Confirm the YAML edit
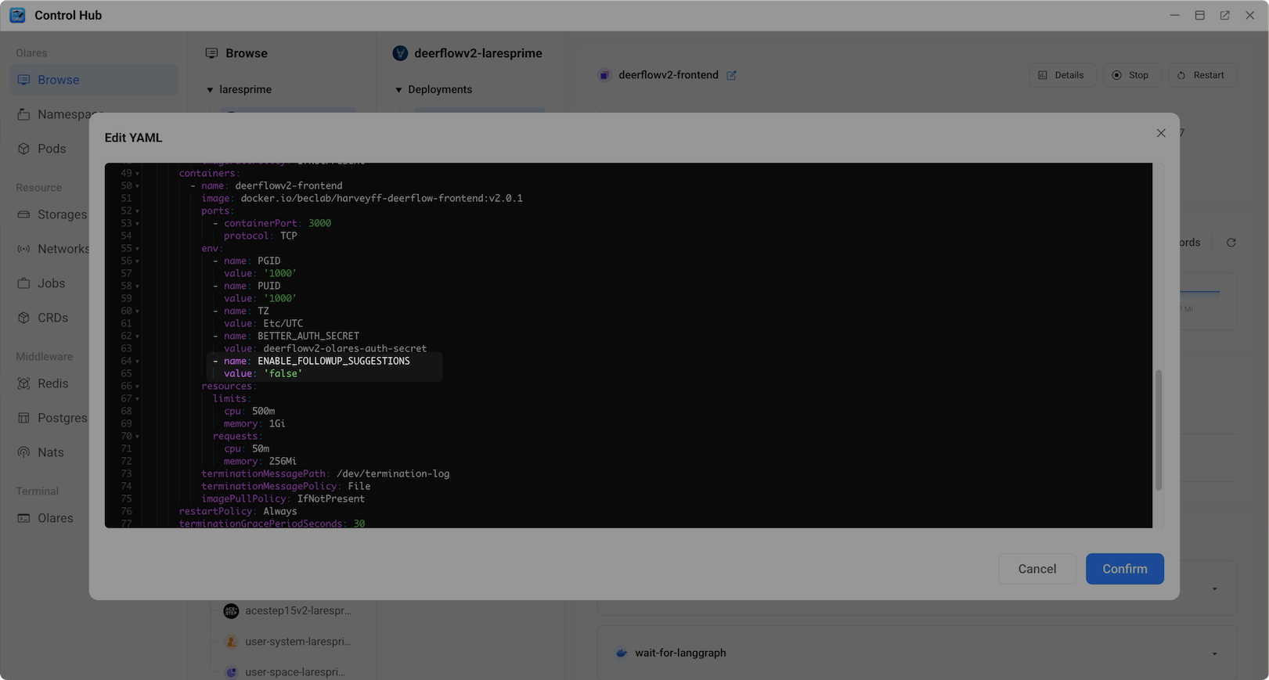1269x680 pixels. click(1124, 569)
